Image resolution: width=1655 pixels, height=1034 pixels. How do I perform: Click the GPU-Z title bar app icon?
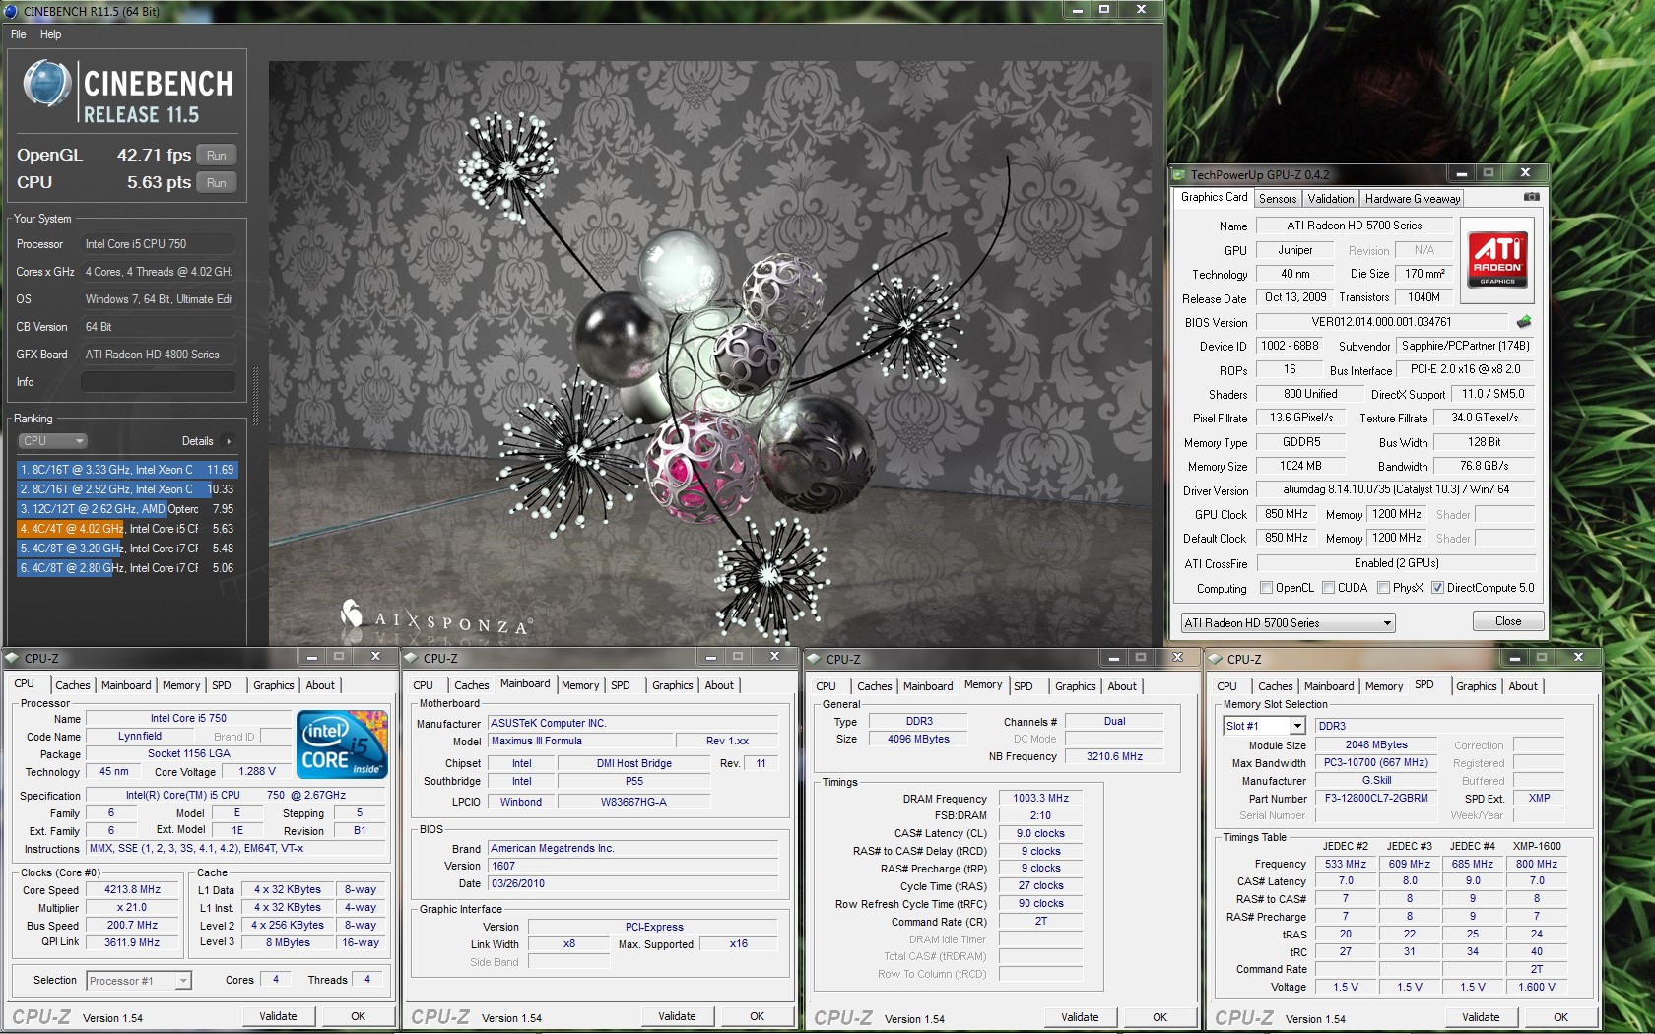click(x=1178, y=174)
